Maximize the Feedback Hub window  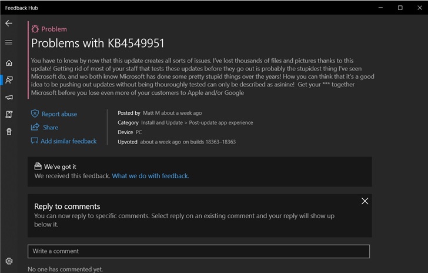[400, 8]
